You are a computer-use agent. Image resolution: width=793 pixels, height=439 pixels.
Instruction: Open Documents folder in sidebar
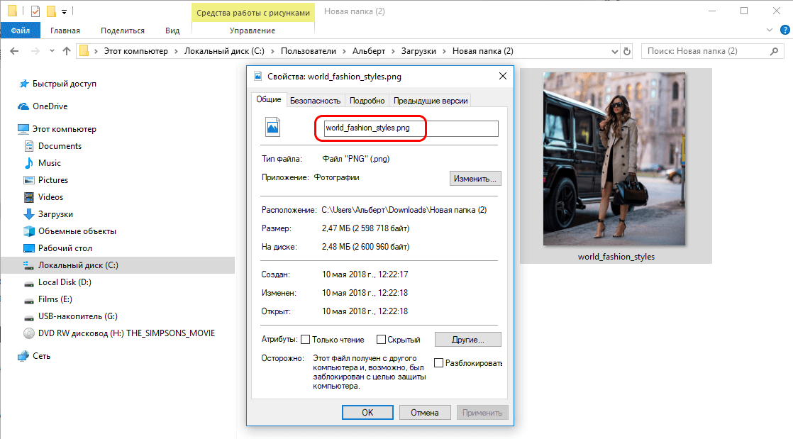tap(60, 146)
